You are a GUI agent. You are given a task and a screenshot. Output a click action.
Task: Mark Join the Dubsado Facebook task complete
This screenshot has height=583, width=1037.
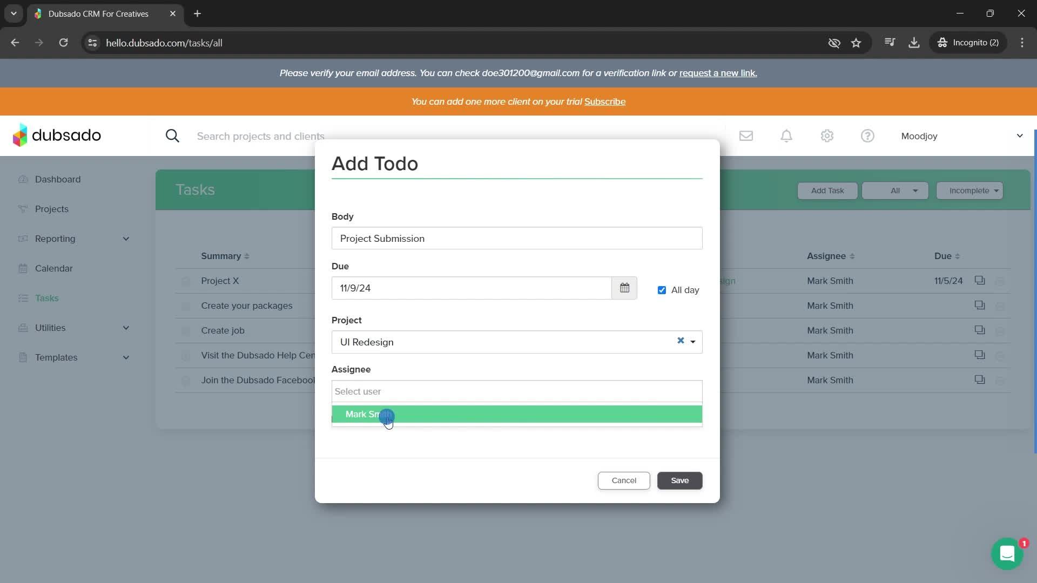pyautogui.click(x=186, y=381)
